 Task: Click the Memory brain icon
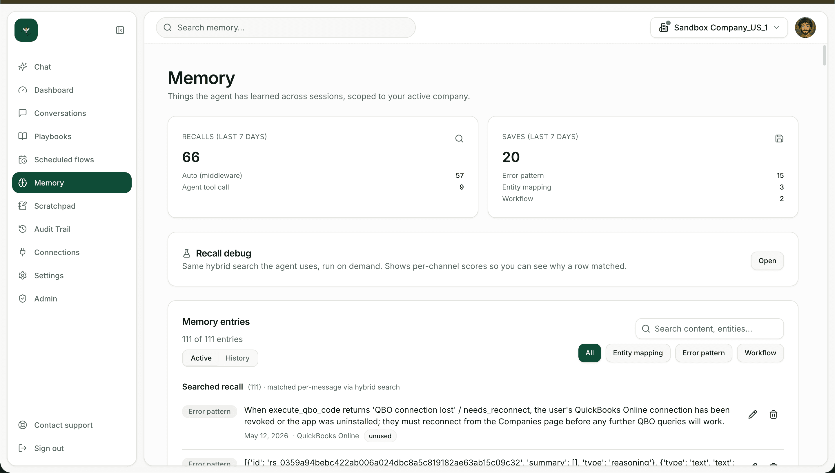(23, 183)
